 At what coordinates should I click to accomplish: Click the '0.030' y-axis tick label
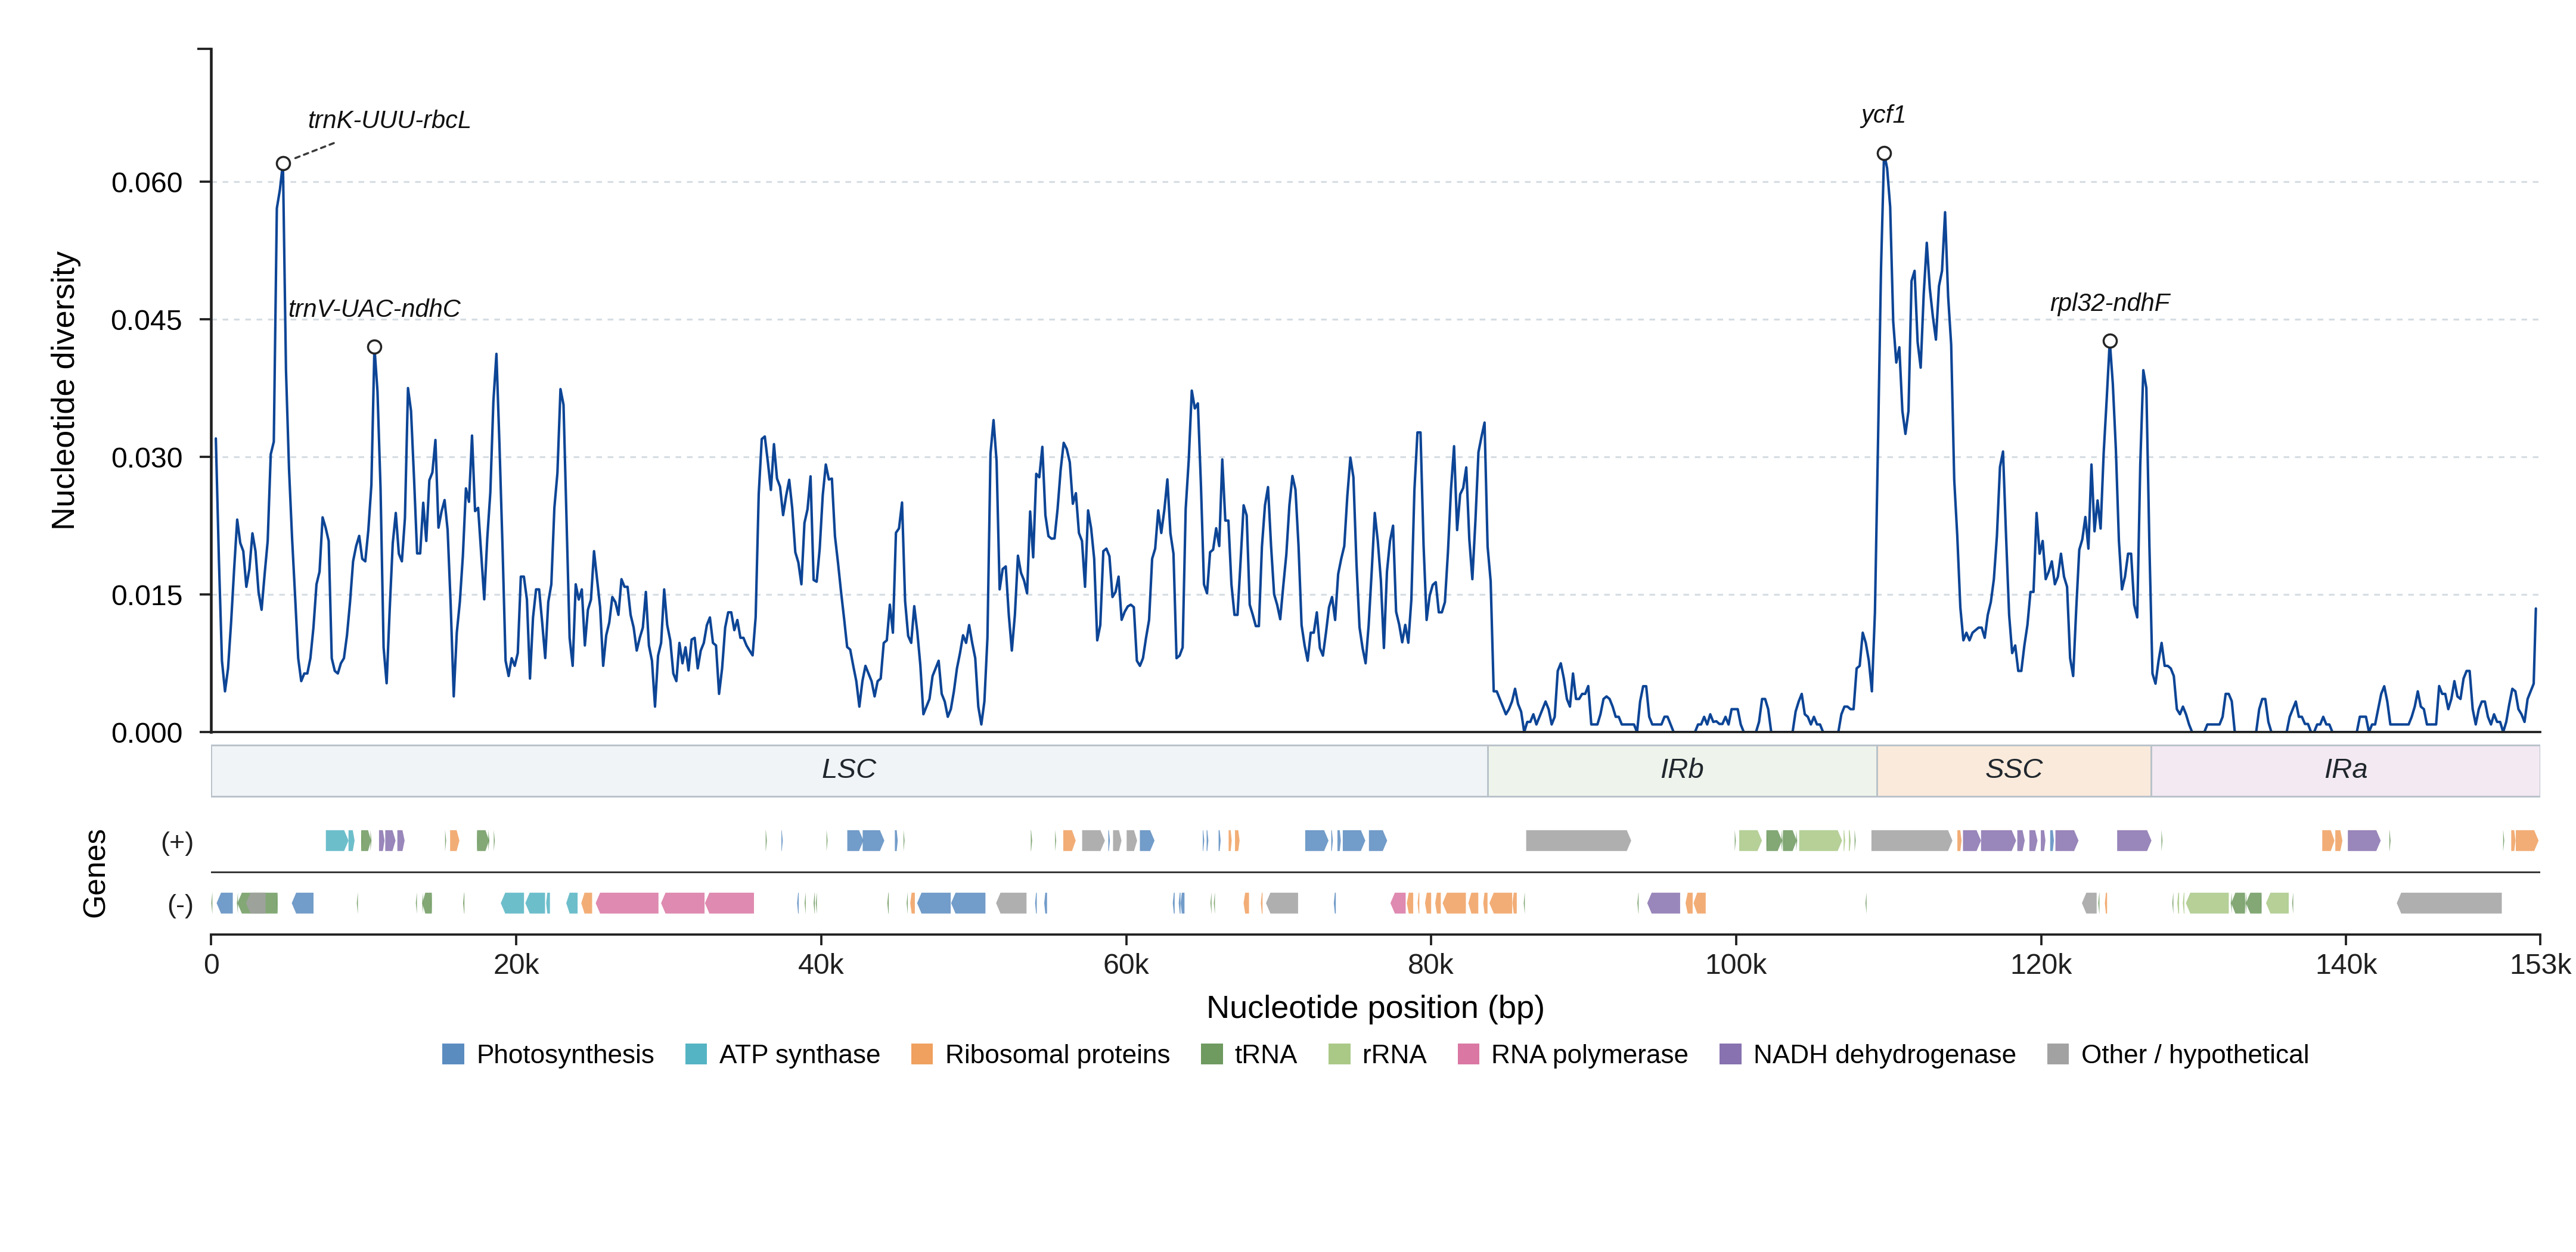pyautogui.click(x=147, y=457)
